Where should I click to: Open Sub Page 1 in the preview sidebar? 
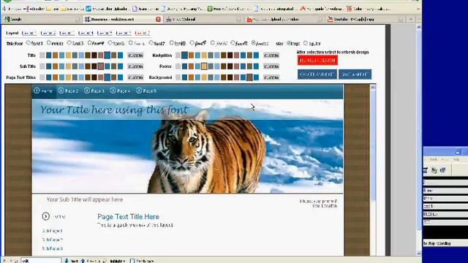[52, 231]
